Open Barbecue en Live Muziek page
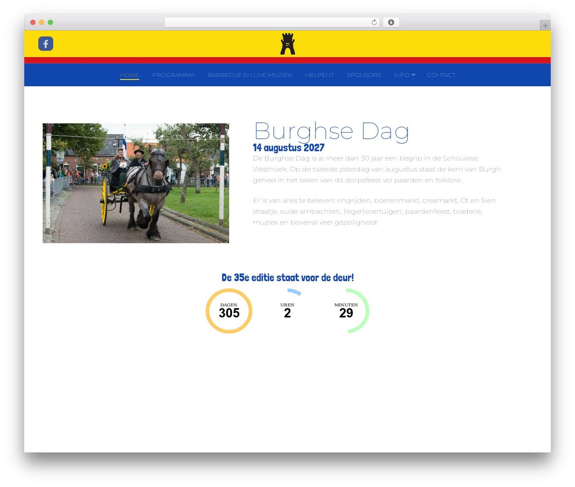This screenshot has width=575, height=487. [x=250, y=75]
